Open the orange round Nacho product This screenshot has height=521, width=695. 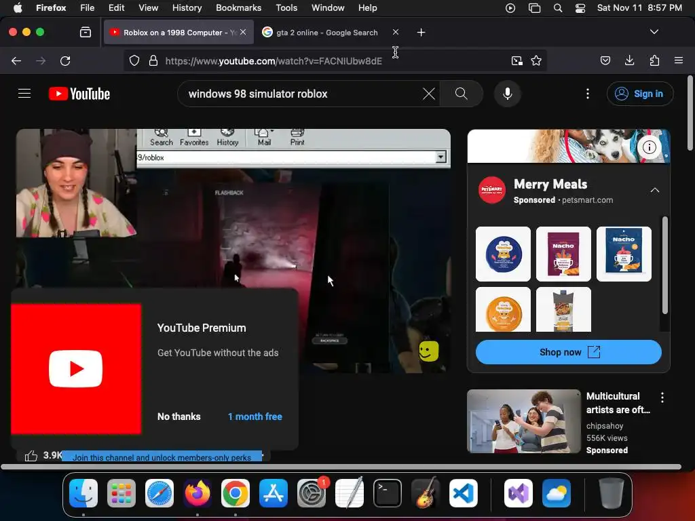pos(503,309)
